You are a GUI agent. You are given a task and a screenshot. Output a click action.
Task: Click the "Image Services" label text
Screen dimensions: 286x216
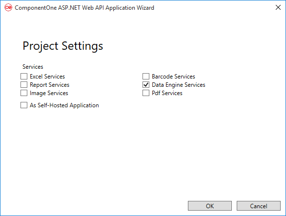pyautogui.click(x=49, y=93)
